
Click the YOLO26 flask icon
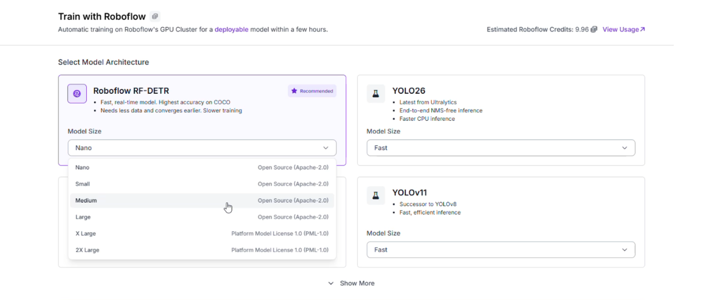376,94
